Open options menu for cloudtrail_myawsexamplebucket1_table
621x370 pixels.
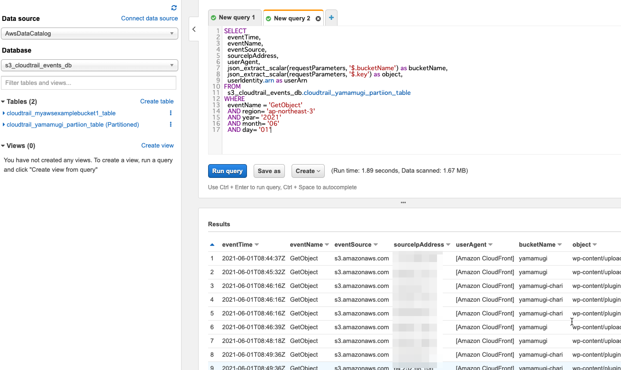pos(171,113)
